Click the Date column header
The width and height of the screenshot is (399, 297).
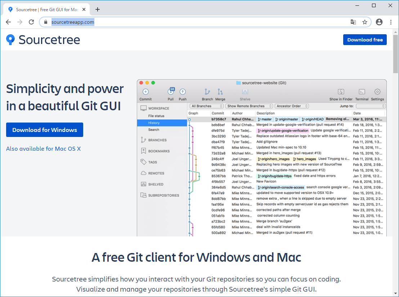pos(357,113)
